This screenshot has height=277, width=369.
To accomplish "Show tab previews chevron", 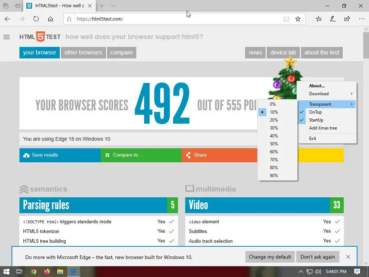I will pyautogui.click(x=113, y=6).
